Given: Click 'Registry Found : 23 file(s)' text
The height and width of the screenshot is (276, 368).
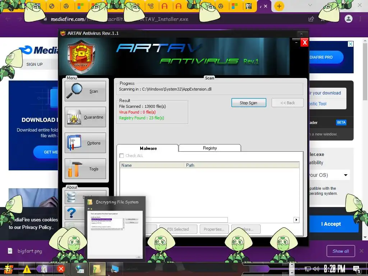Looking at the screenshot, I should [x=142, y=118].
